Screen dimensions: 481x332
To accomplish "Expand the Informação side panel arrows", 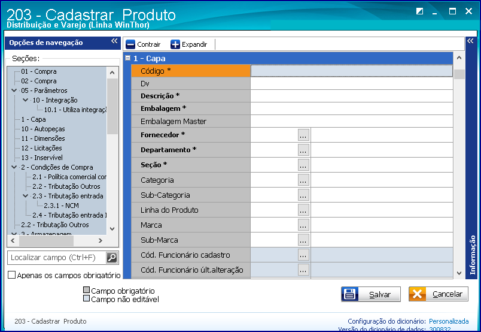I will (470, 41).
